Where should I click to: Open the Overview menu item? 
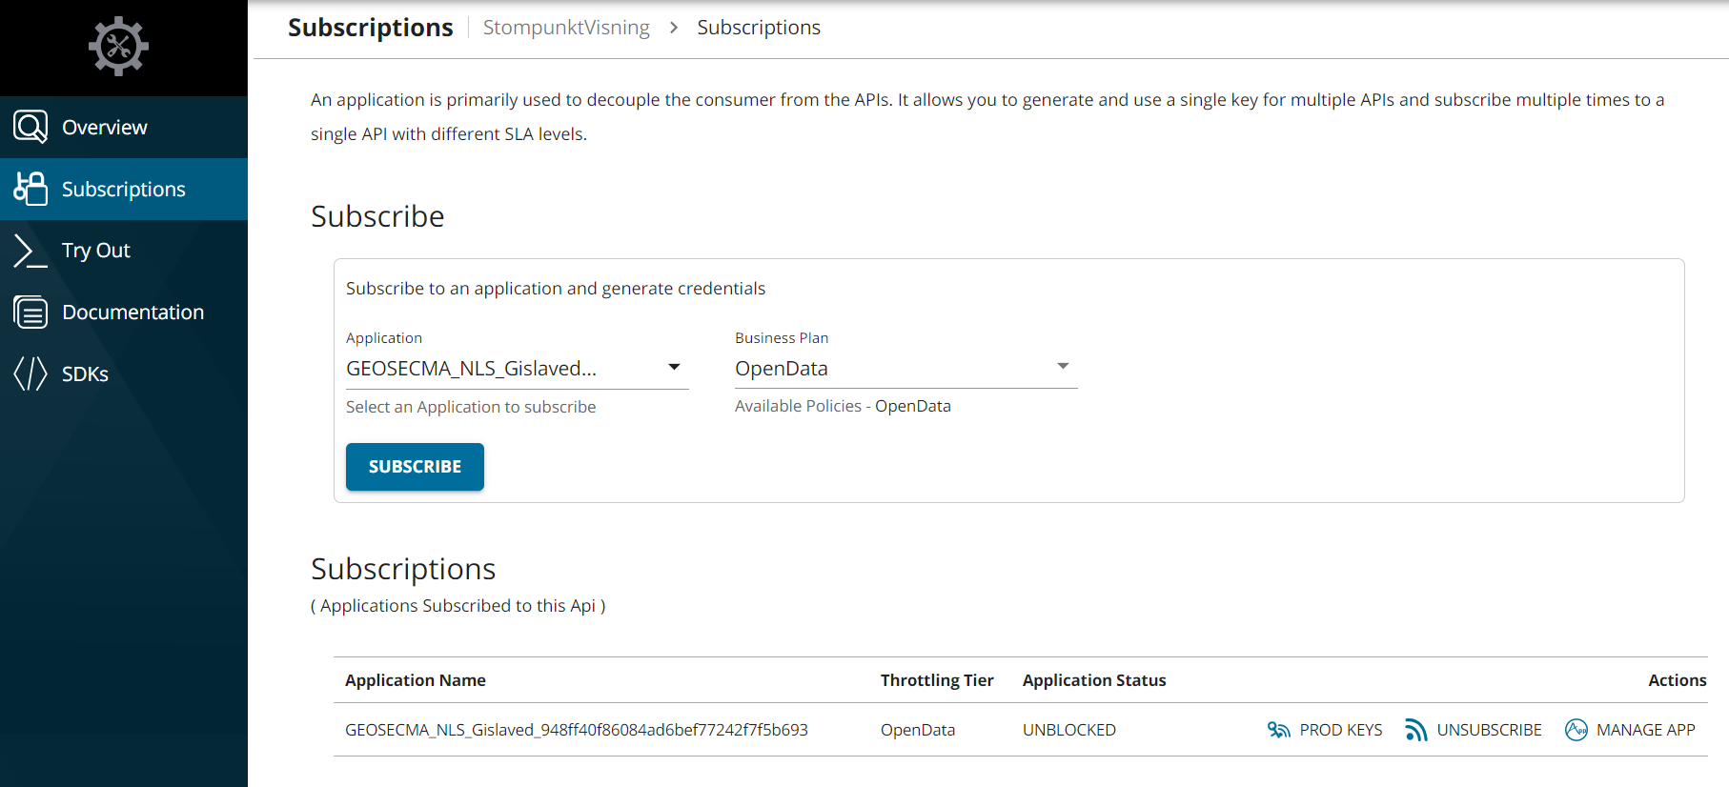pos(105,128)
